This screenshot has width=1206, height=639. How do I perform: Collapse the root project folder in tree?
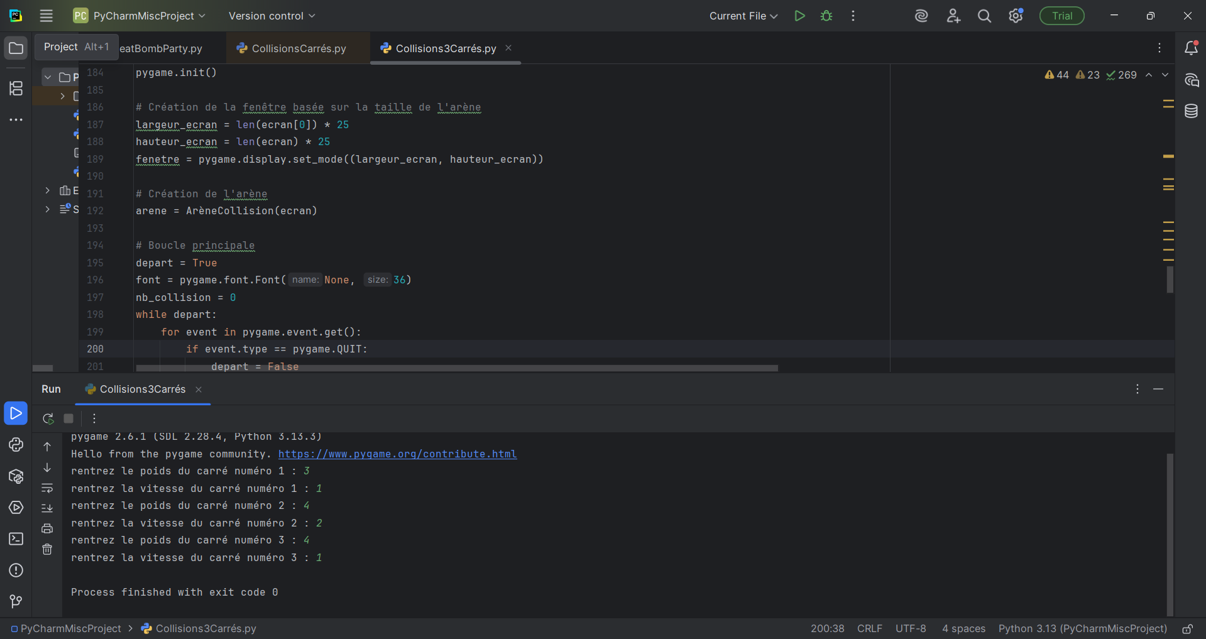48,77
